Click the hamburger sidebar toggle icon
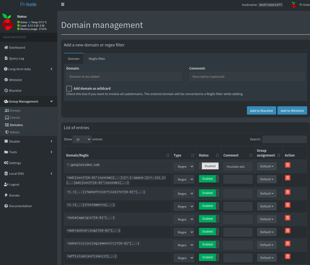This screenshot has width=310, height=265. tap(63, 4)
